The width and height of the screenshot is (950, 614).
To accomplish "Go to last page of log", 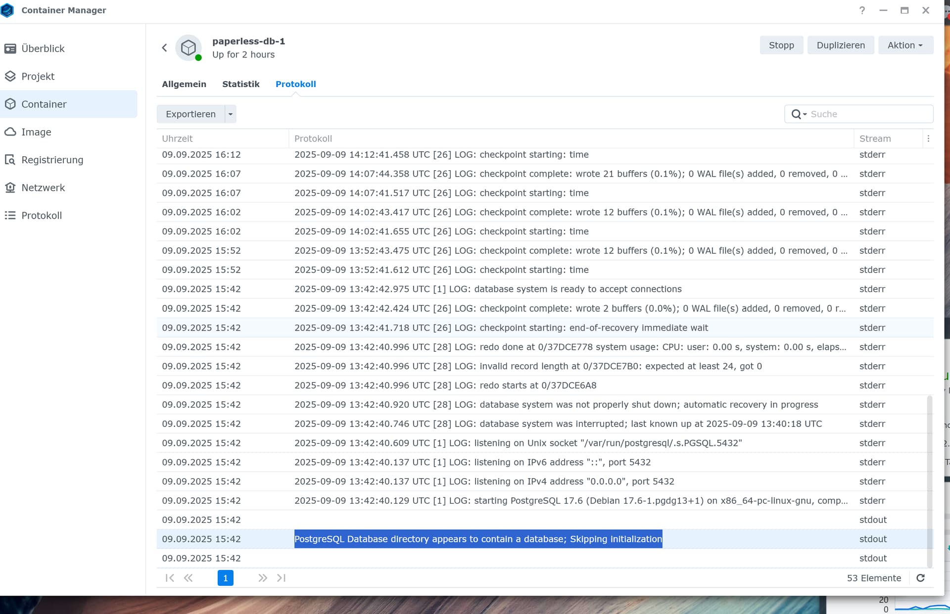I will pos(282,578).
